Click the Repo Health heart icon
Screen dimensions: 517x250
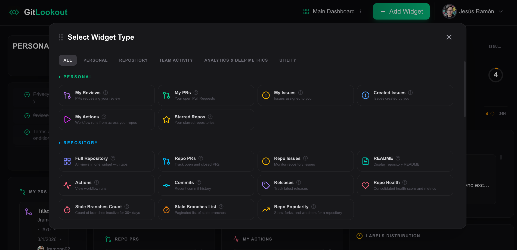coord(366,185)
